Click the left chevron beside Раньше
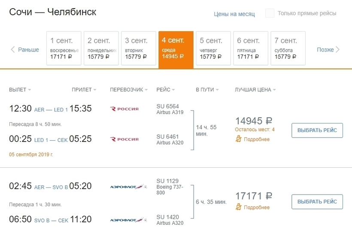Screen dimensions: 352x235 coord(13,50)
